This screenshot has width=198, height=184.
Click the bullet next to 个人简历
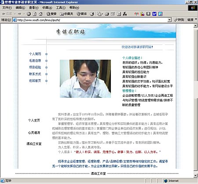pos(46,54)
